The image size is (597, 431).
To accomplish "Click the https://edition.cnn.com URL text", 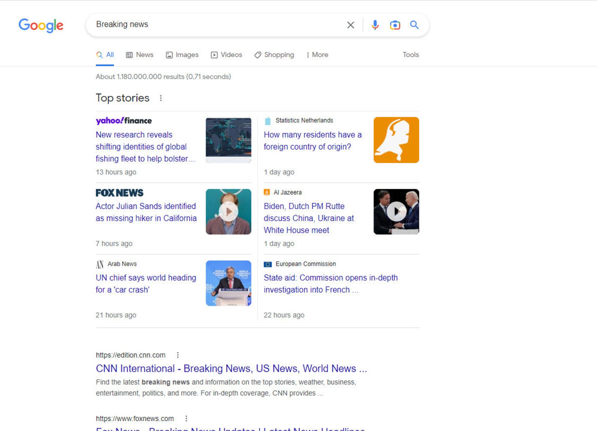I will click(131, 355).
